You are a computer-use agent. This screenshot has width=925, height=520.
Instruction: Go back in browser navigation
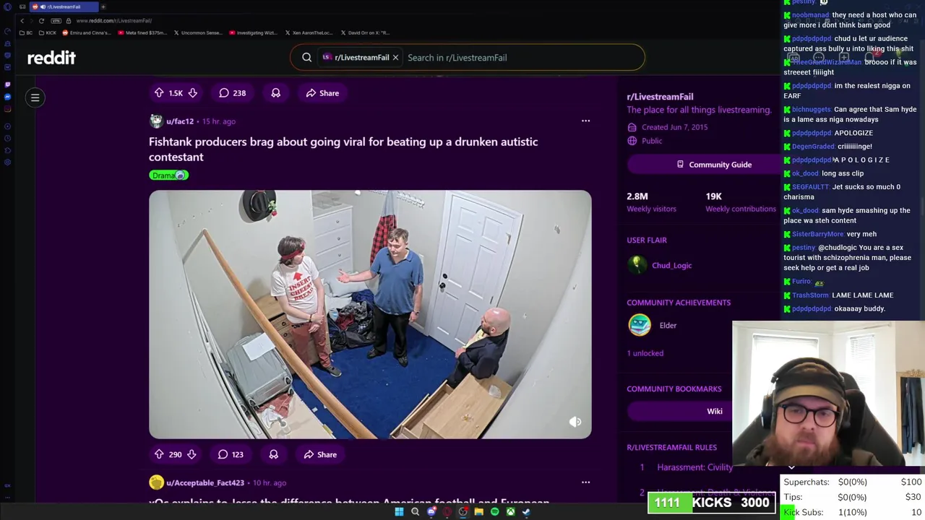[x=22, y=21]
